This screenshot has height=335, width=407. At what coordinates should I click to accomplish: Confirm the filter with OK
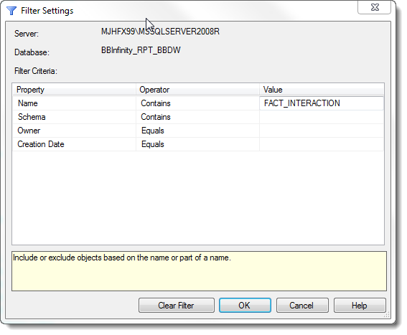[x=245, y=306]
